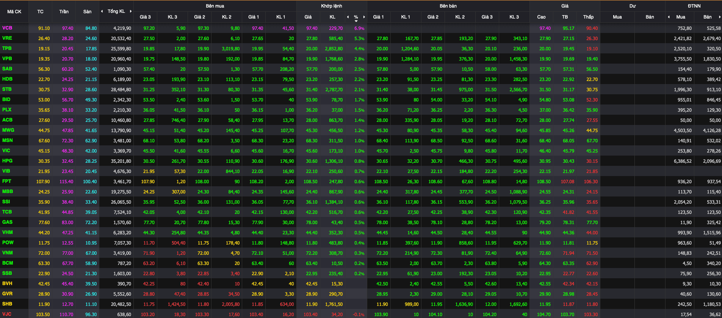Click the right arrow next to % column
Viewport: 722px width, 318px height.
click(364, 17)
